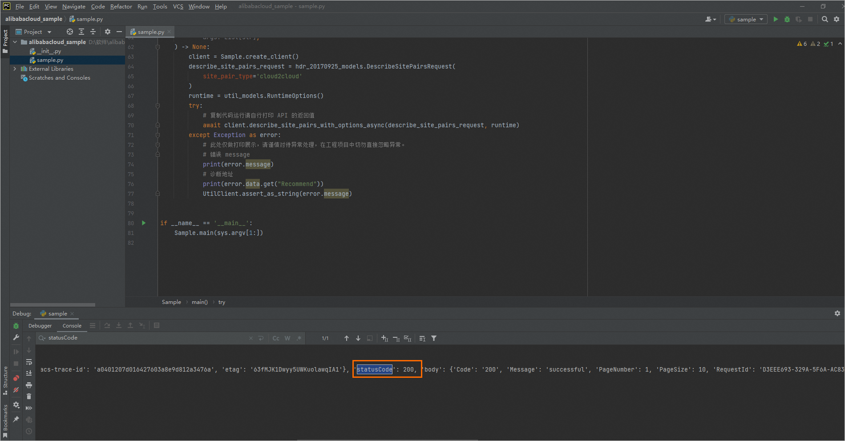Open Evaluate Expression calculator icon

click(157, 325)
